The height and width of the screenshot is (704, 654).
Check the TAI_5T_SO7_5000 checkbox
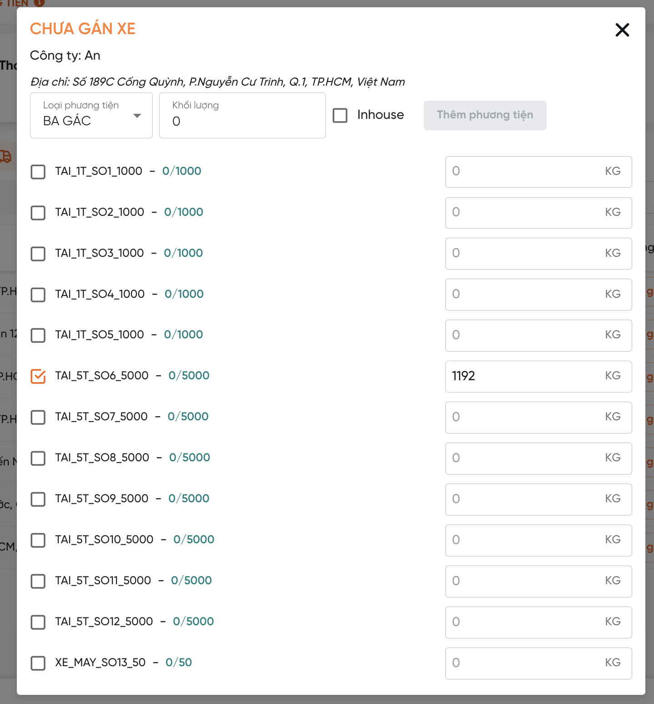coord(38,417)
